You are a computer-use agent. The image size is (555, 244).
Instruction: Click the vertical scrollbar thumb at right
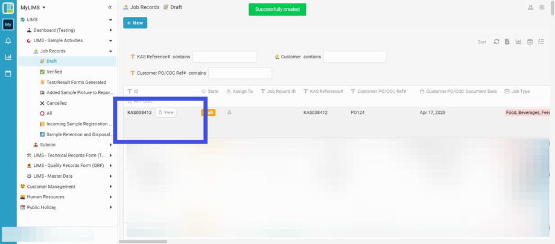tap(553, 8)
